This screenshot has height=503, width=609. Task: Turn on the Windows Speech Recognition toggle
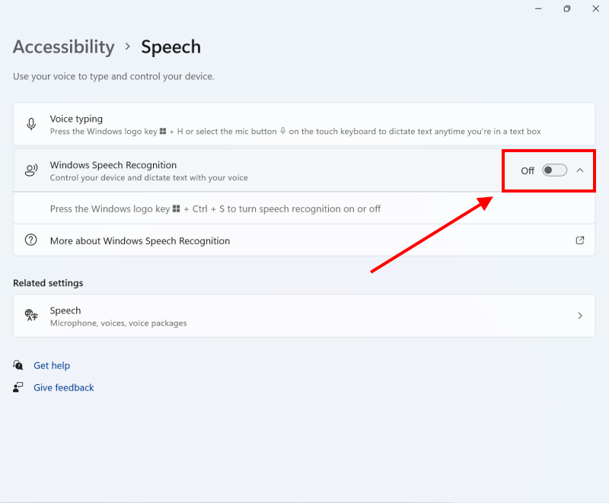(555, 170)
